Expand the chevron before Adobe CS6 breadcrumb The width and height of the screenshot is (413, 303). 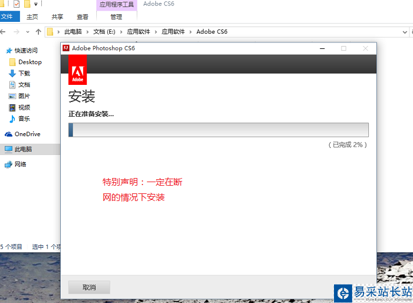click(x=191, y=32)
